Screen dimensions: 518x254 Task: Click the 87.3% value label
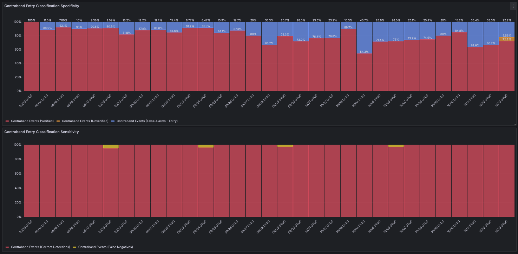(237, 29)
